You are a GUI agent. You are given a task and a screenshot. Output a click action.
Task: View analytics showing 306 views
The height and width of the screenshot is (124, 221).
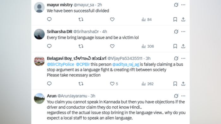[x=148, y=46]
